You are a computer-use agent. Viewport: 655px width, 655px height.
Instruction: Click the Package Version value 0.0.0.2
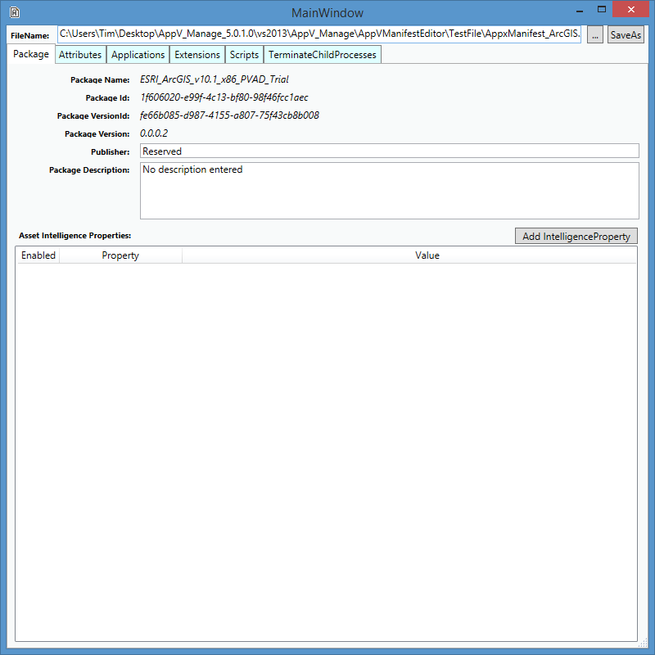(154, 133)
